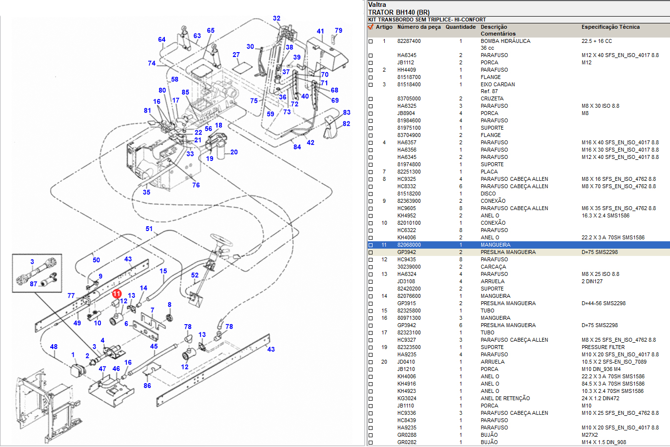Select callout number 32 on the diagram
Viewport: 670px width, 447px height.
(x=276, y=19)
